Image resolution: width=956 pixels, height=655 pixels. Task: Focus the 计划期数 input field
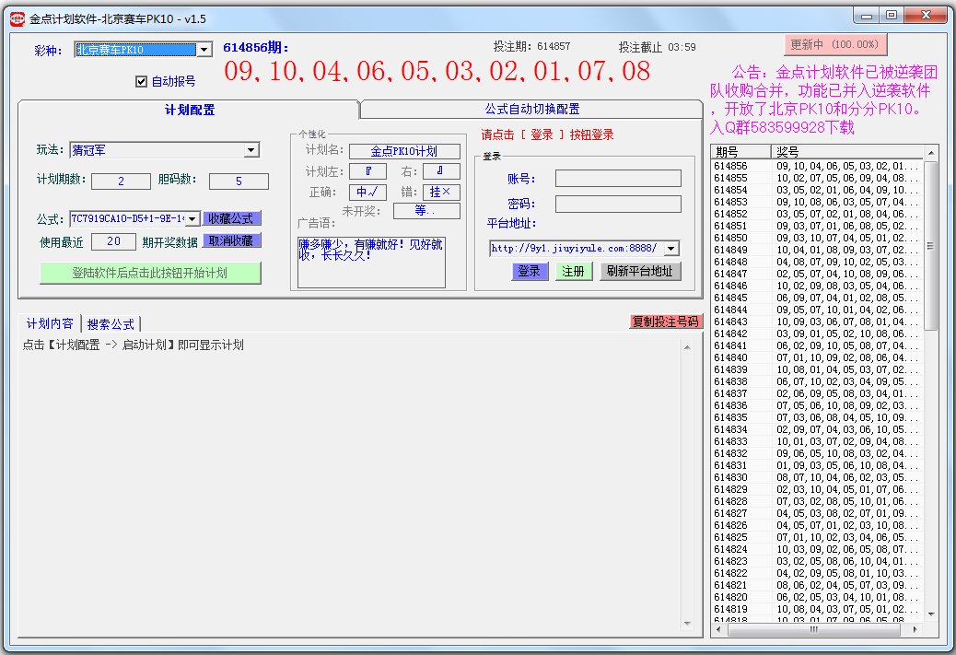point(121,181)
